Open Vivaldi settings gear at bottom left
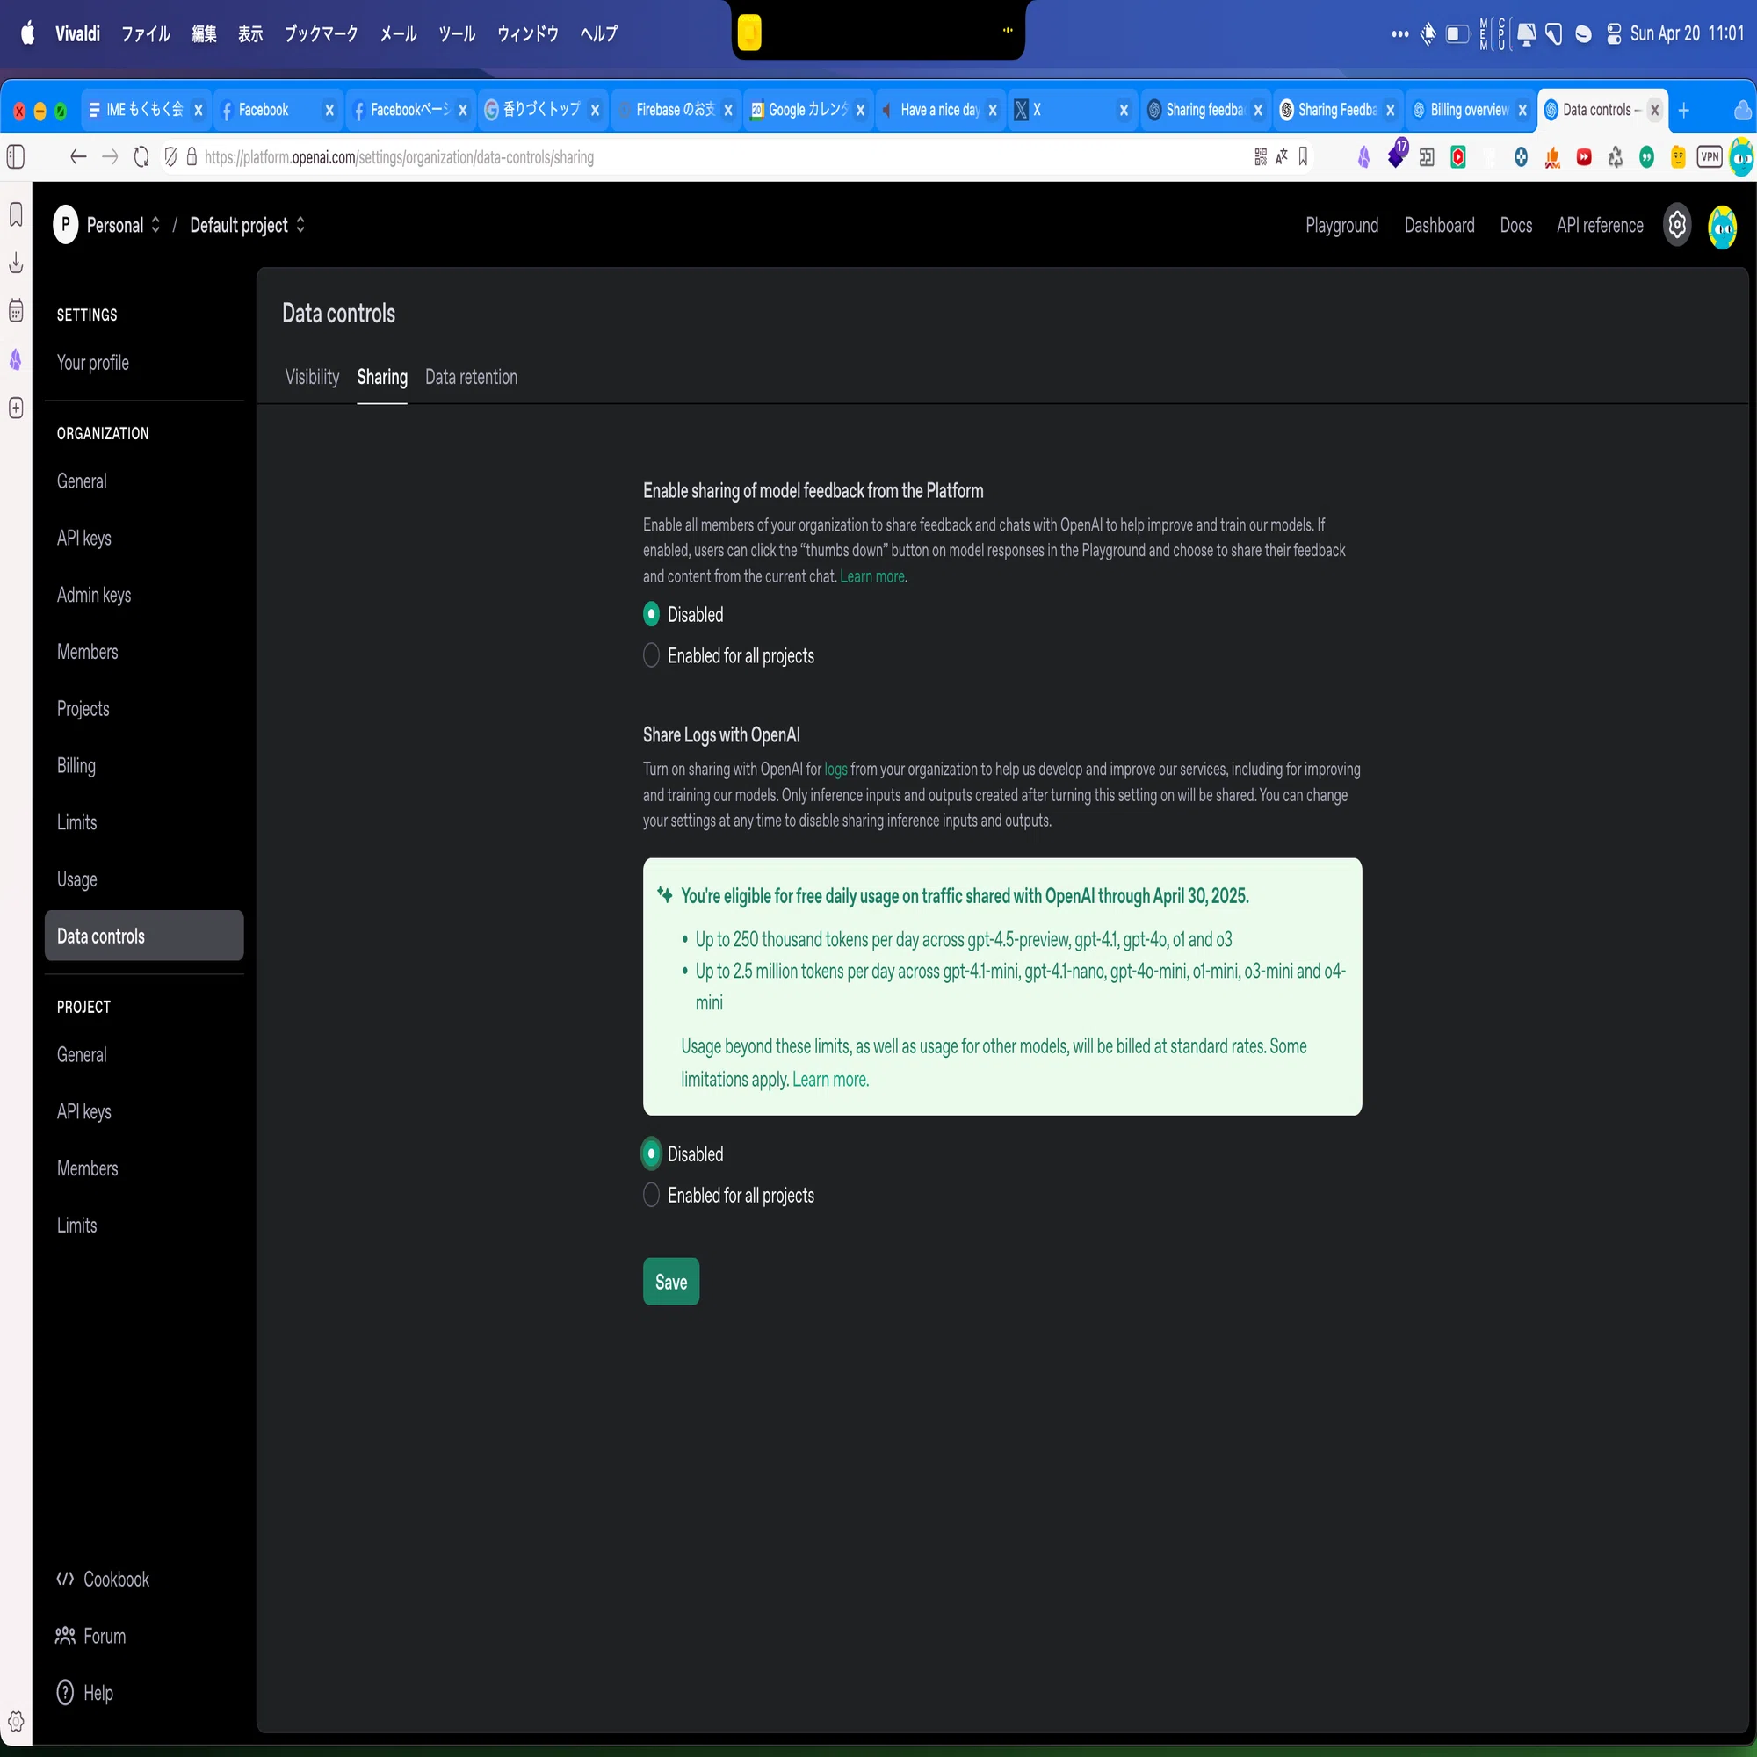Screen dimensions: 1757x1757 (x=16, y=1721)
